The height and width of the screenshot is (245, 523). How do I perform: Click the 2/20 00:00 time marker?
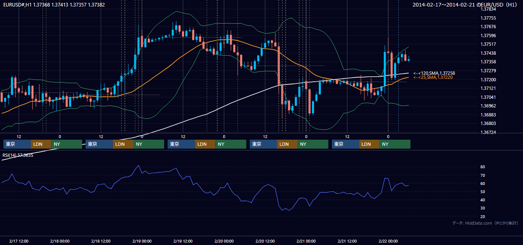coord(224,241)
